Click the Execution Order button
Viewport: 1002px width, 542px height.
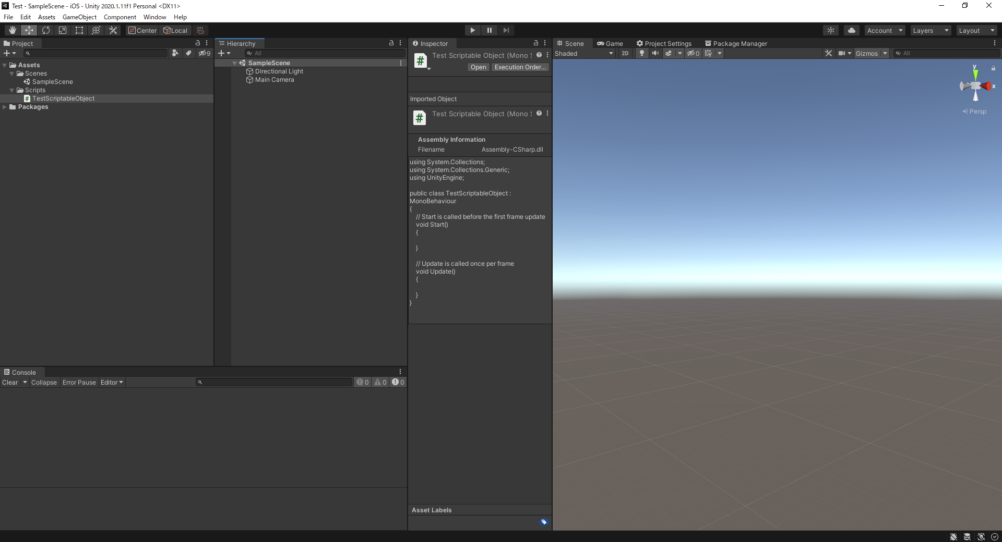tap(520, 67)
